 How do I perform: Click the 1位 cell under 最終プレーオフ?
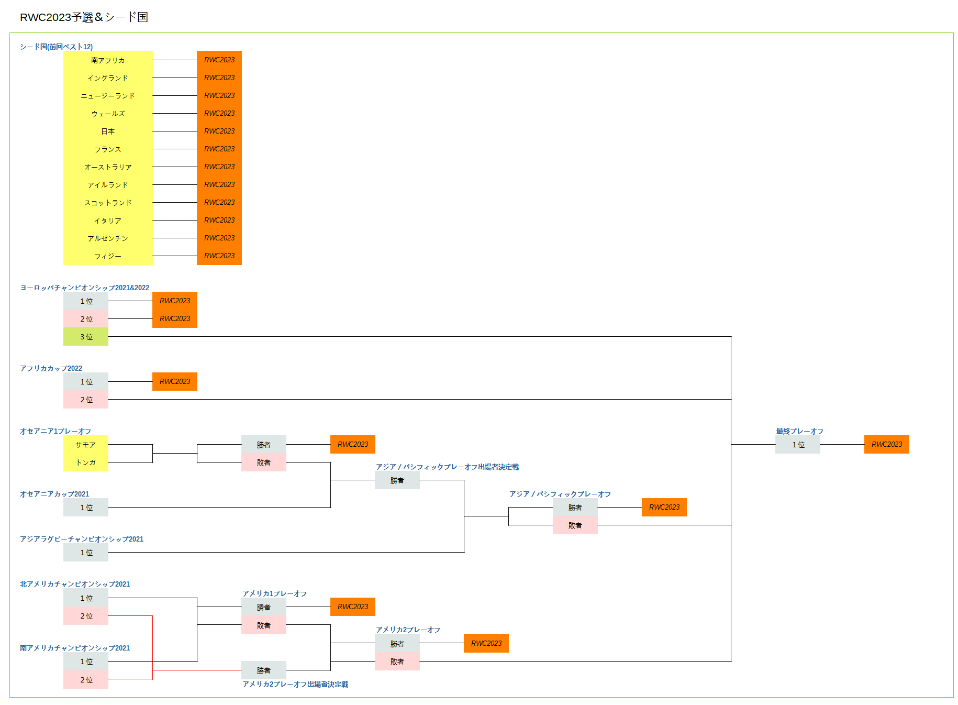pyautogui.click(x=798, y=444)
